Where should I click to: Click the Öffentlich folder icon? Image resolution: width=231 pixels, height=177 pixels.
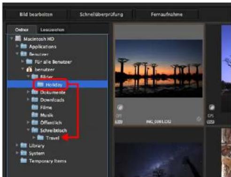[x=35, y=122]
